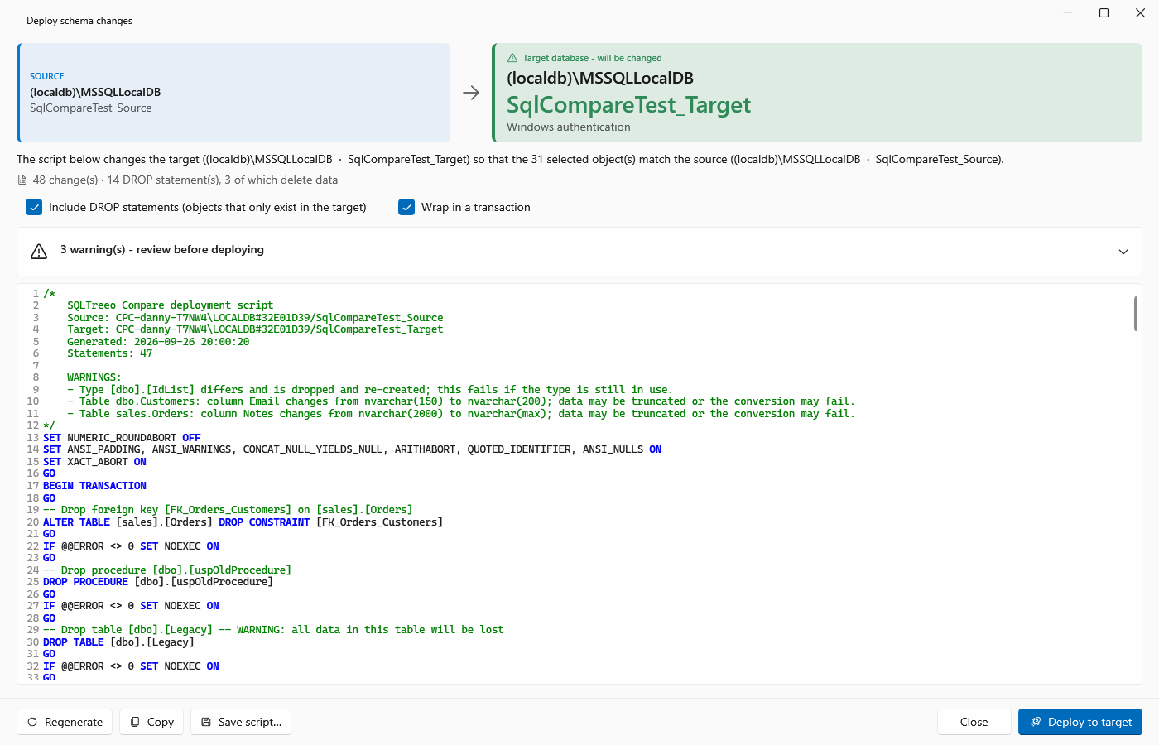
Task: Click the 'Windows authentication' label
Action: tap(568, 127)
